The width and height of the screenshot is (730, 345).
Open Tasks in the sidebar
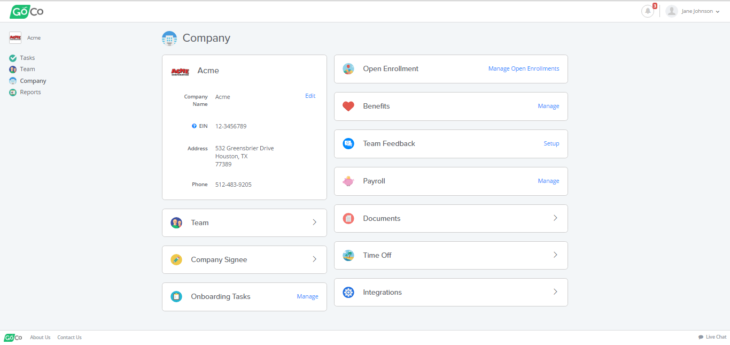point(27,58)
